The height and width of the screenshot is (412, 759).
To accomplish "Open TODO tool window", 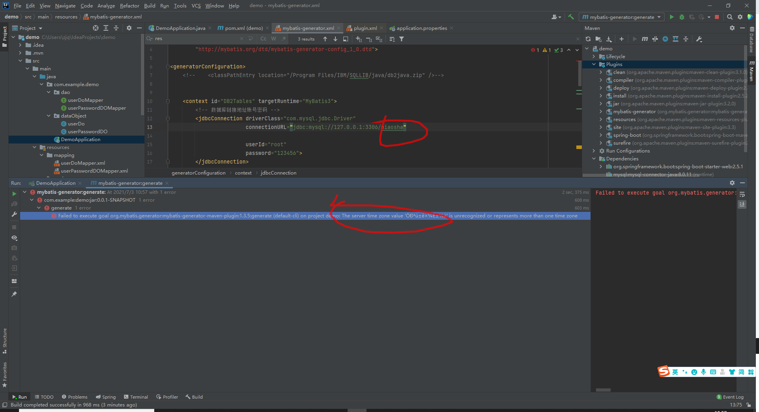I will tap(44, 397).
